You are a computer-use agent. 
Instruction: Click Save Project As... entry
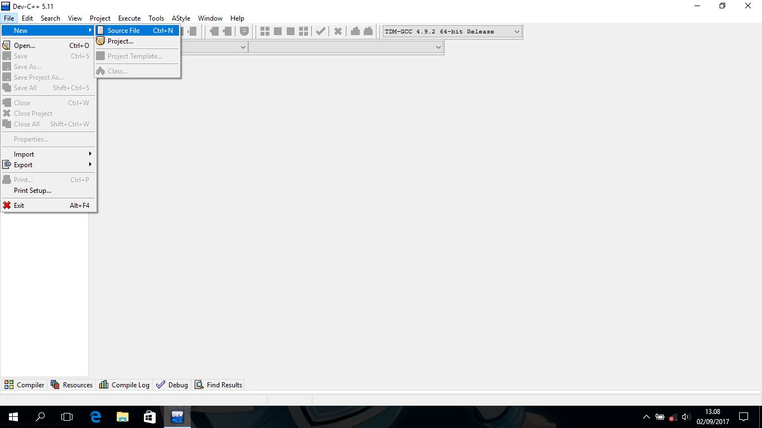point(48,77)
